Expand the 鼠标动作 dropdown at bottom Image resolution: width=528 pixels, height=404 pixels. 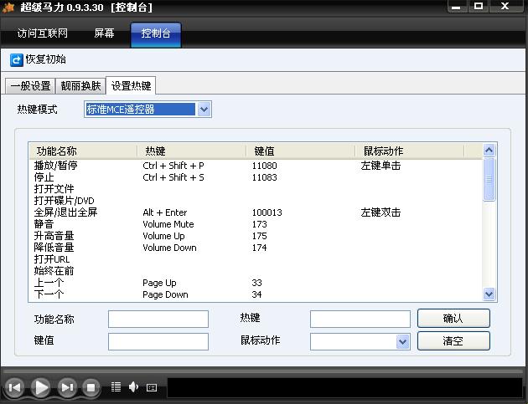[403, 342]
